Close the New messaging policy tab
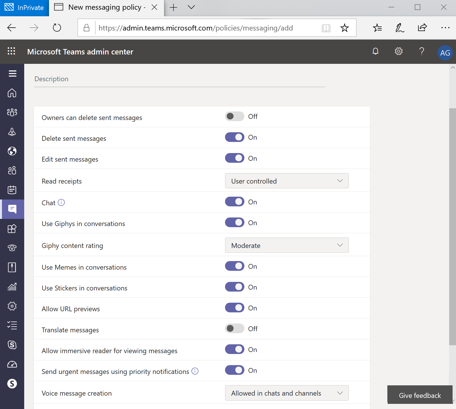Screen dimensions: 456x409 (154, 7)
